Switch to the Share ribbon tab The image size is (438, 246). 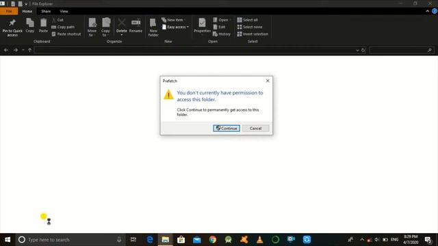coord(46,11)
